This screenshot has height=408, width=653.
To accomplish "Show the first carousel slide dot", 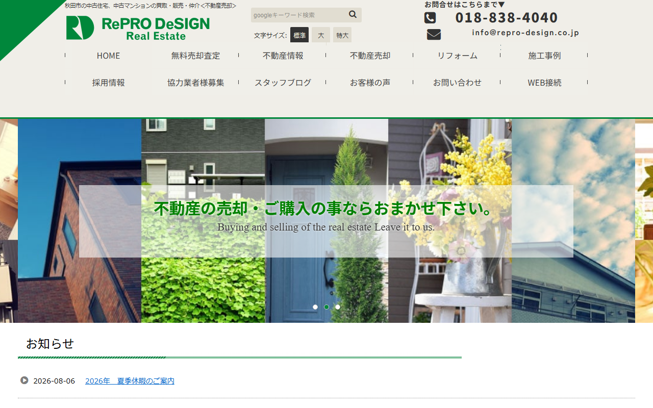I will tap(315, 307).
